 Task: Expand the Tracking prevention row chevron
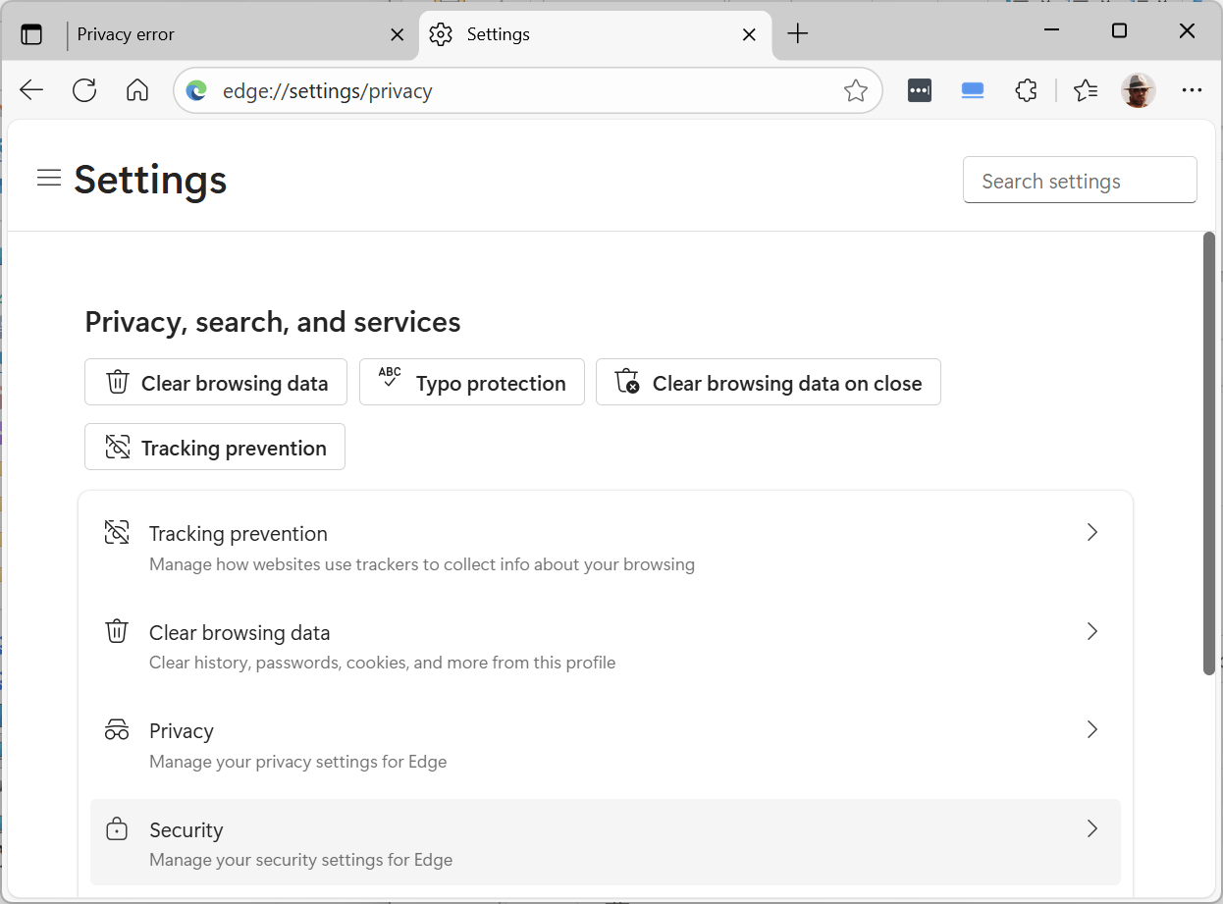(1091, 533)
